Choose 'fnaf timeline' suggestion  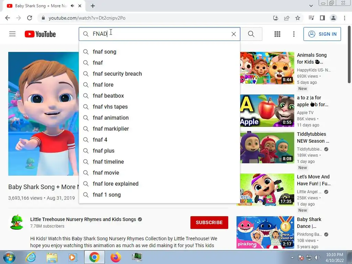coord(159,162)
